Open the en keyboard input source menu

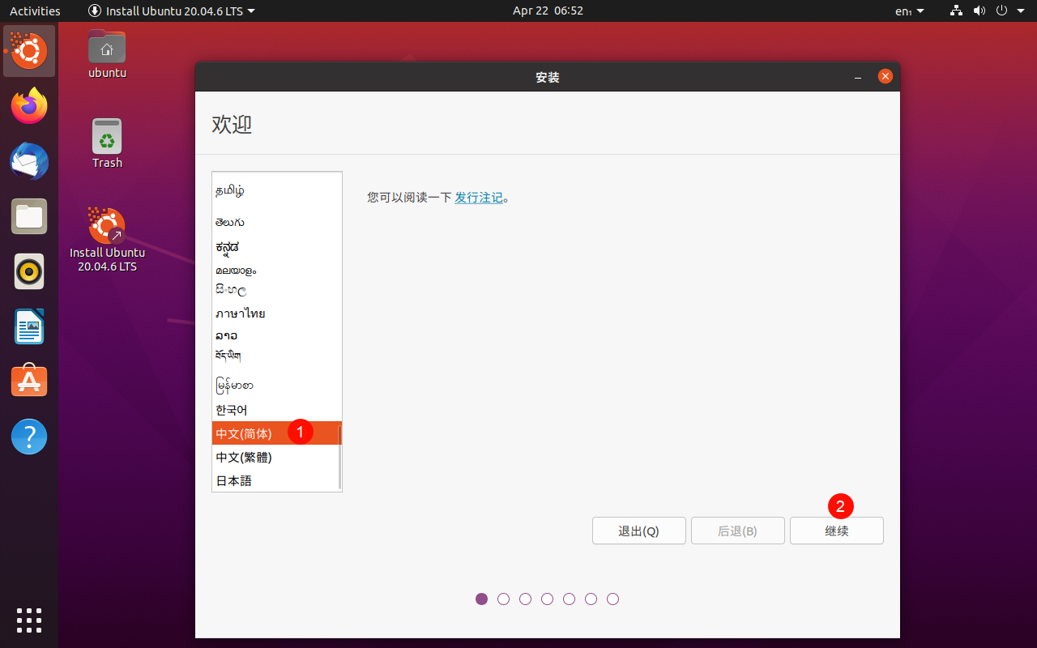(909, 11)
